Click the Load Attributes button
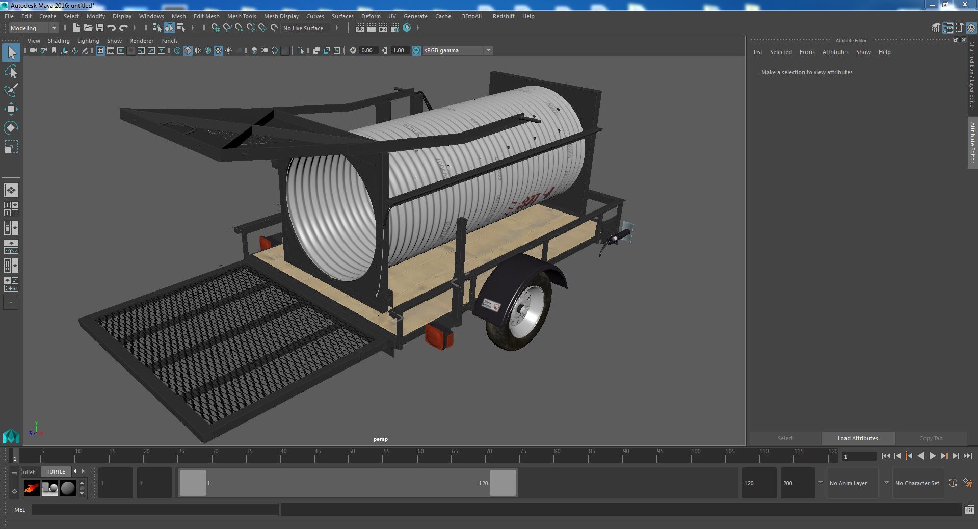 [x=858, y=438]
